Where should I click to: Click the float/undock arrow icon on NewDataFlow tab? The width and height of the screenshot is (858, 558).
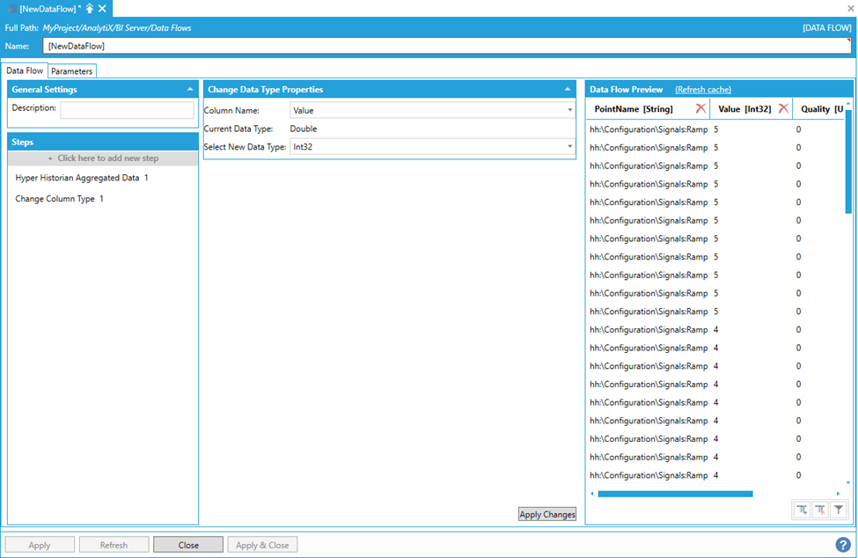[x=90, y=8]
